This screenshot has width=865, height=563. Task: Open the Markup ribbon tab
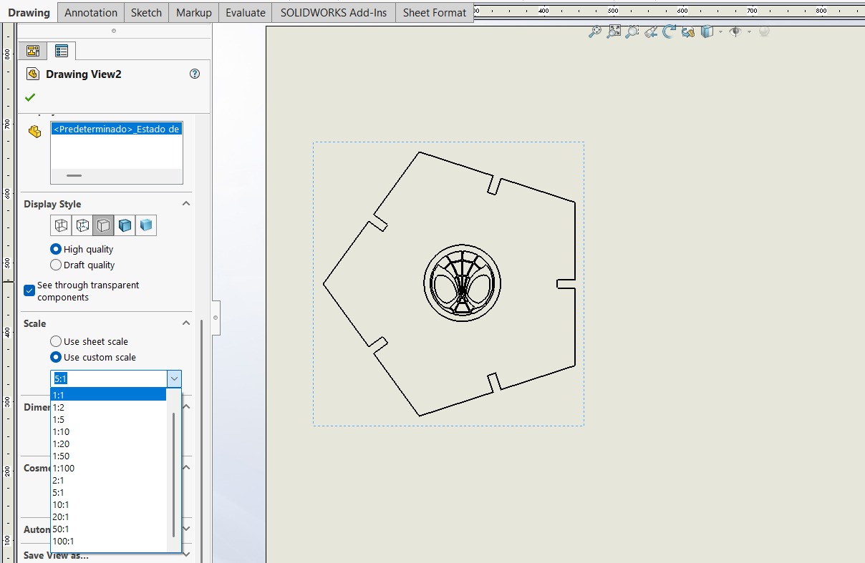(x=193, y=12)
